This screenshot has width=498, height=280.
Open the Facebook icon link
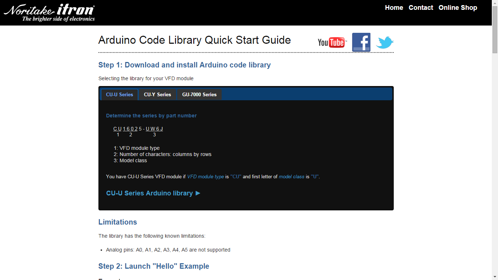(361, 42)
